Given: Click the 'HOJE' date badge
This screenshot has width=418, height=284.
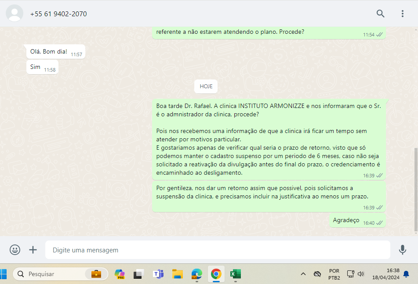Looking at the screenshot, I should tap(206, 86).
